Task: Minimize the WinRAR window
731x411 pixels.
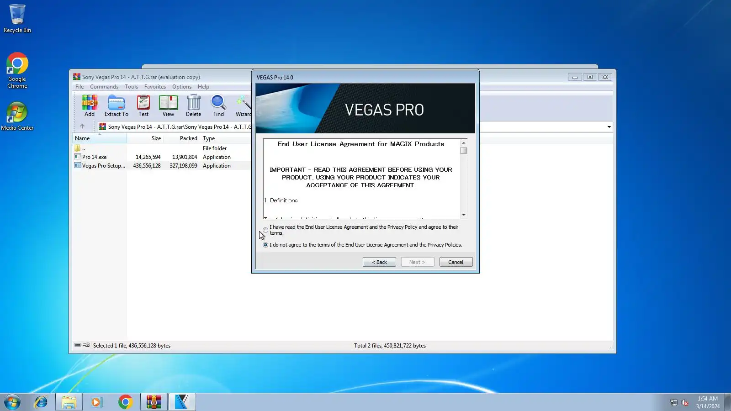Action: pos(575,77)
